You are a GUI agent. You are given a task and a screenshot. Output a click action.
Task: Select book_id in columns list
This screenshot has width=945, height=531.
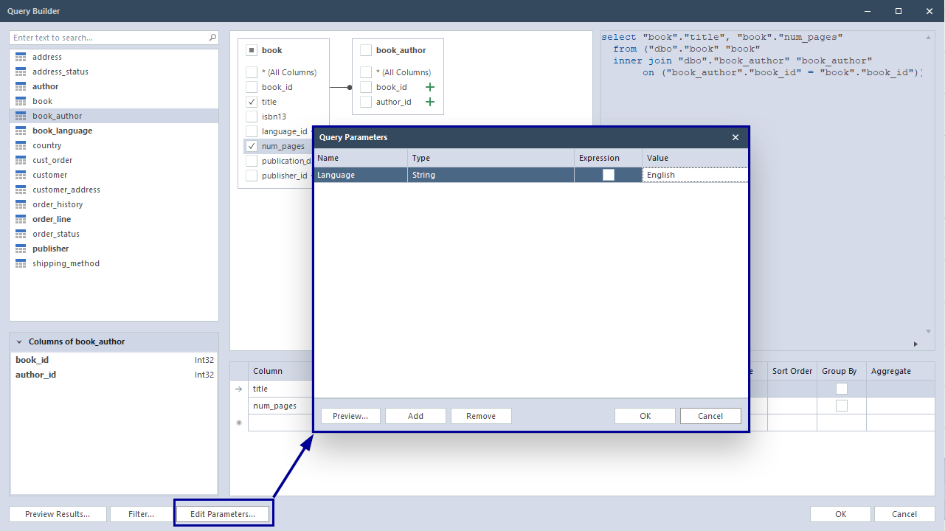114,360
